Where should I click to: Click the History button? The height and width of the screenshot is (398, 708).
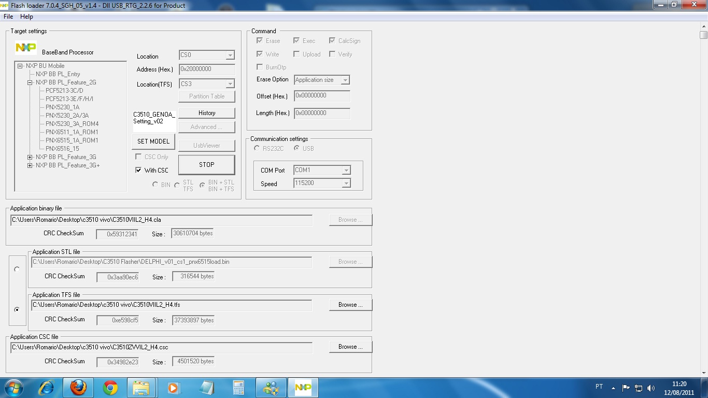pos(207,113)
